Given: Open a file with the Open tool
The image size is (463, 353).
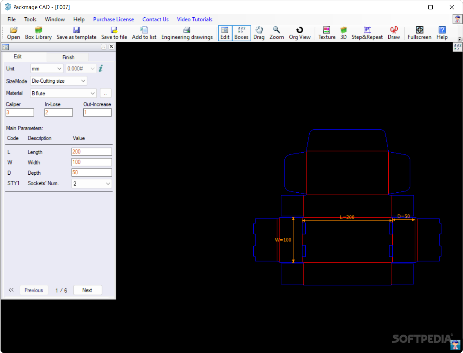Looking at the screenshot, I should (14, 33).
